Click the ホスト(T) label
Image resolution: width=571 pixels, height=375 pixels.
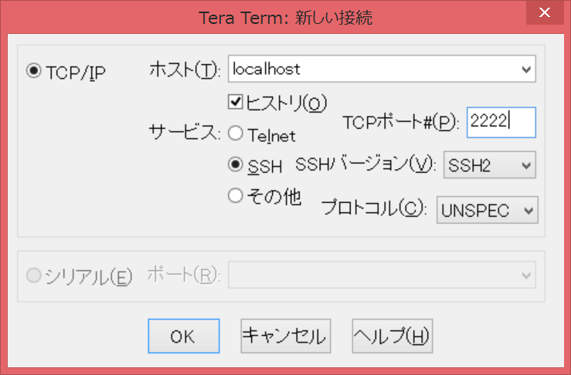(185, 69)
